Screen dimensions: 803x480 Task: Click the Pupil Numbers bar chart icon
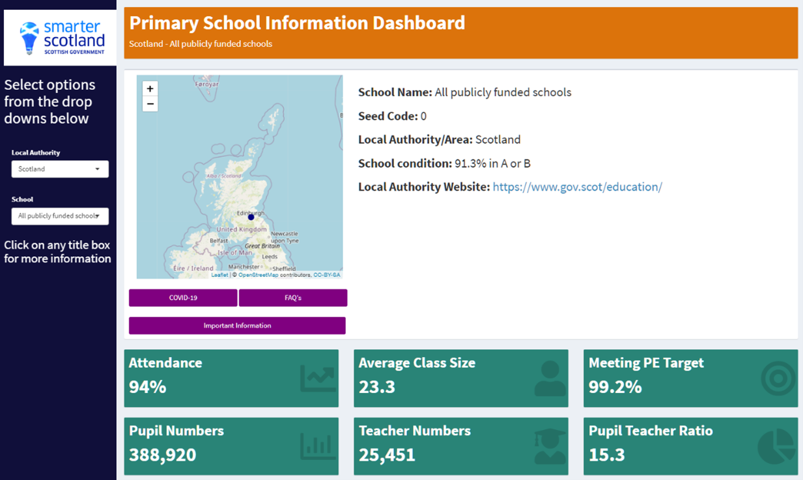click(x=317, y=446)
